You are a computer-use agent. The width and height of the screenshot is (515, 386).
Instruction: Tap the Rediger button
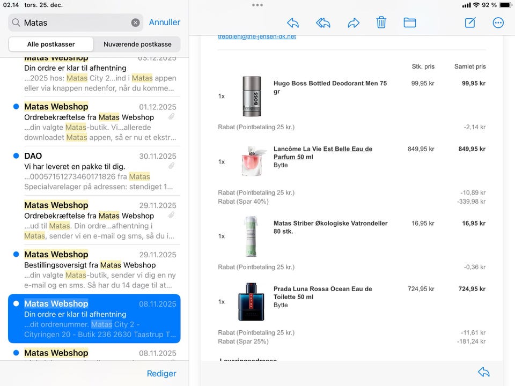[161, 374]
